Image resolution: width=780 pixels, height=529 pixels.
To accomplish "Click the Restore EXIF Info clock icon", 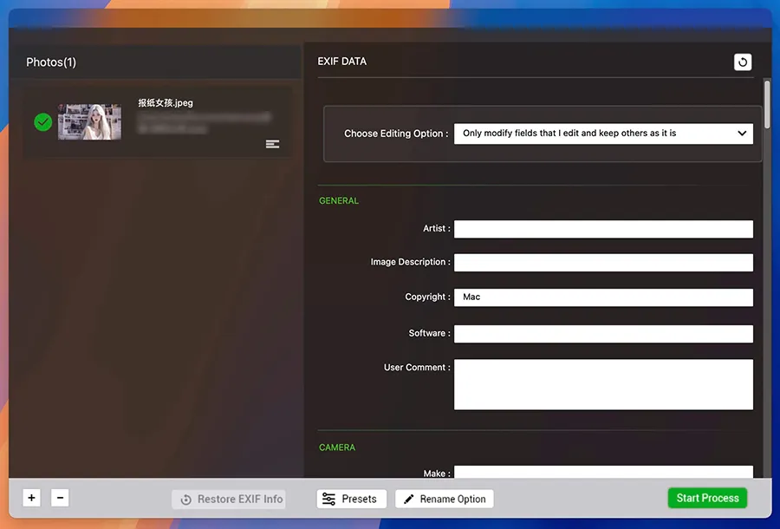I will 185,500.
